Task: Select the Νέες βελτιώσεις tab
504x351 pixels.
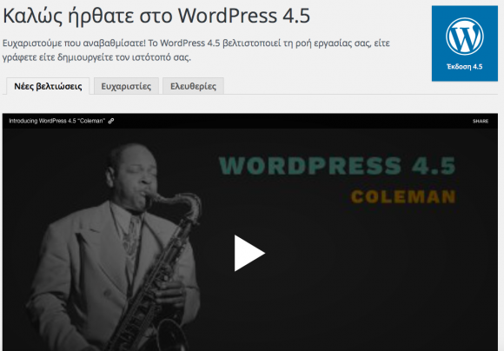Action: [48, 86]
